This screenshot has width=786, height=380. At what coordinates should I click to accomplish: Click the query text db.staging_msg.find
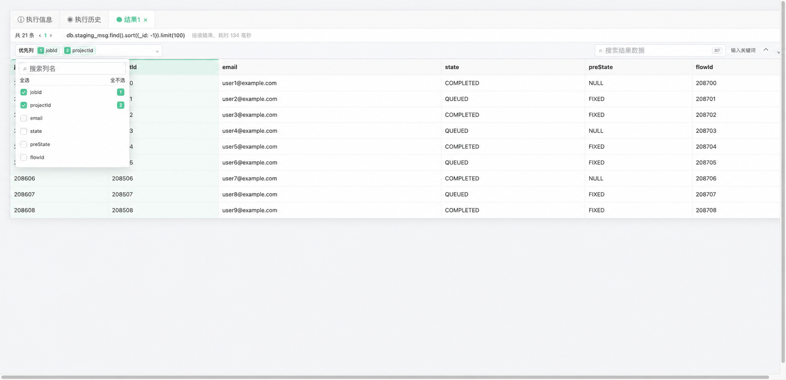(x=125, y=35)
